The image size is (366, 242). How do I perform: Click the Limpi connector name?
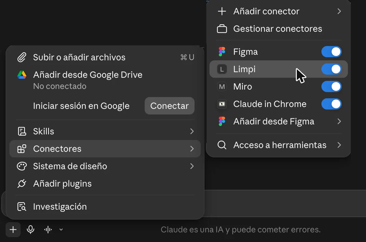(244, 69)
